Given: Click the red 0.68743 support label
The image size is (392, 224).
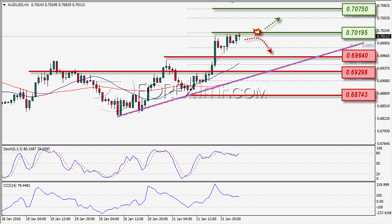Looking at the screenshot, I should pos(358,94).
